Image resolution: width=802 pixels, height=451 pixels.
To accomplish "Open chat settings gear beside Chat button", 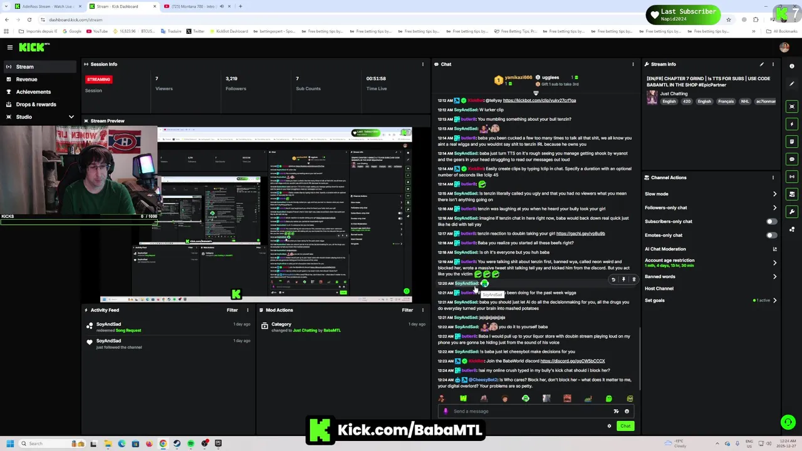I will coord(609,426).
